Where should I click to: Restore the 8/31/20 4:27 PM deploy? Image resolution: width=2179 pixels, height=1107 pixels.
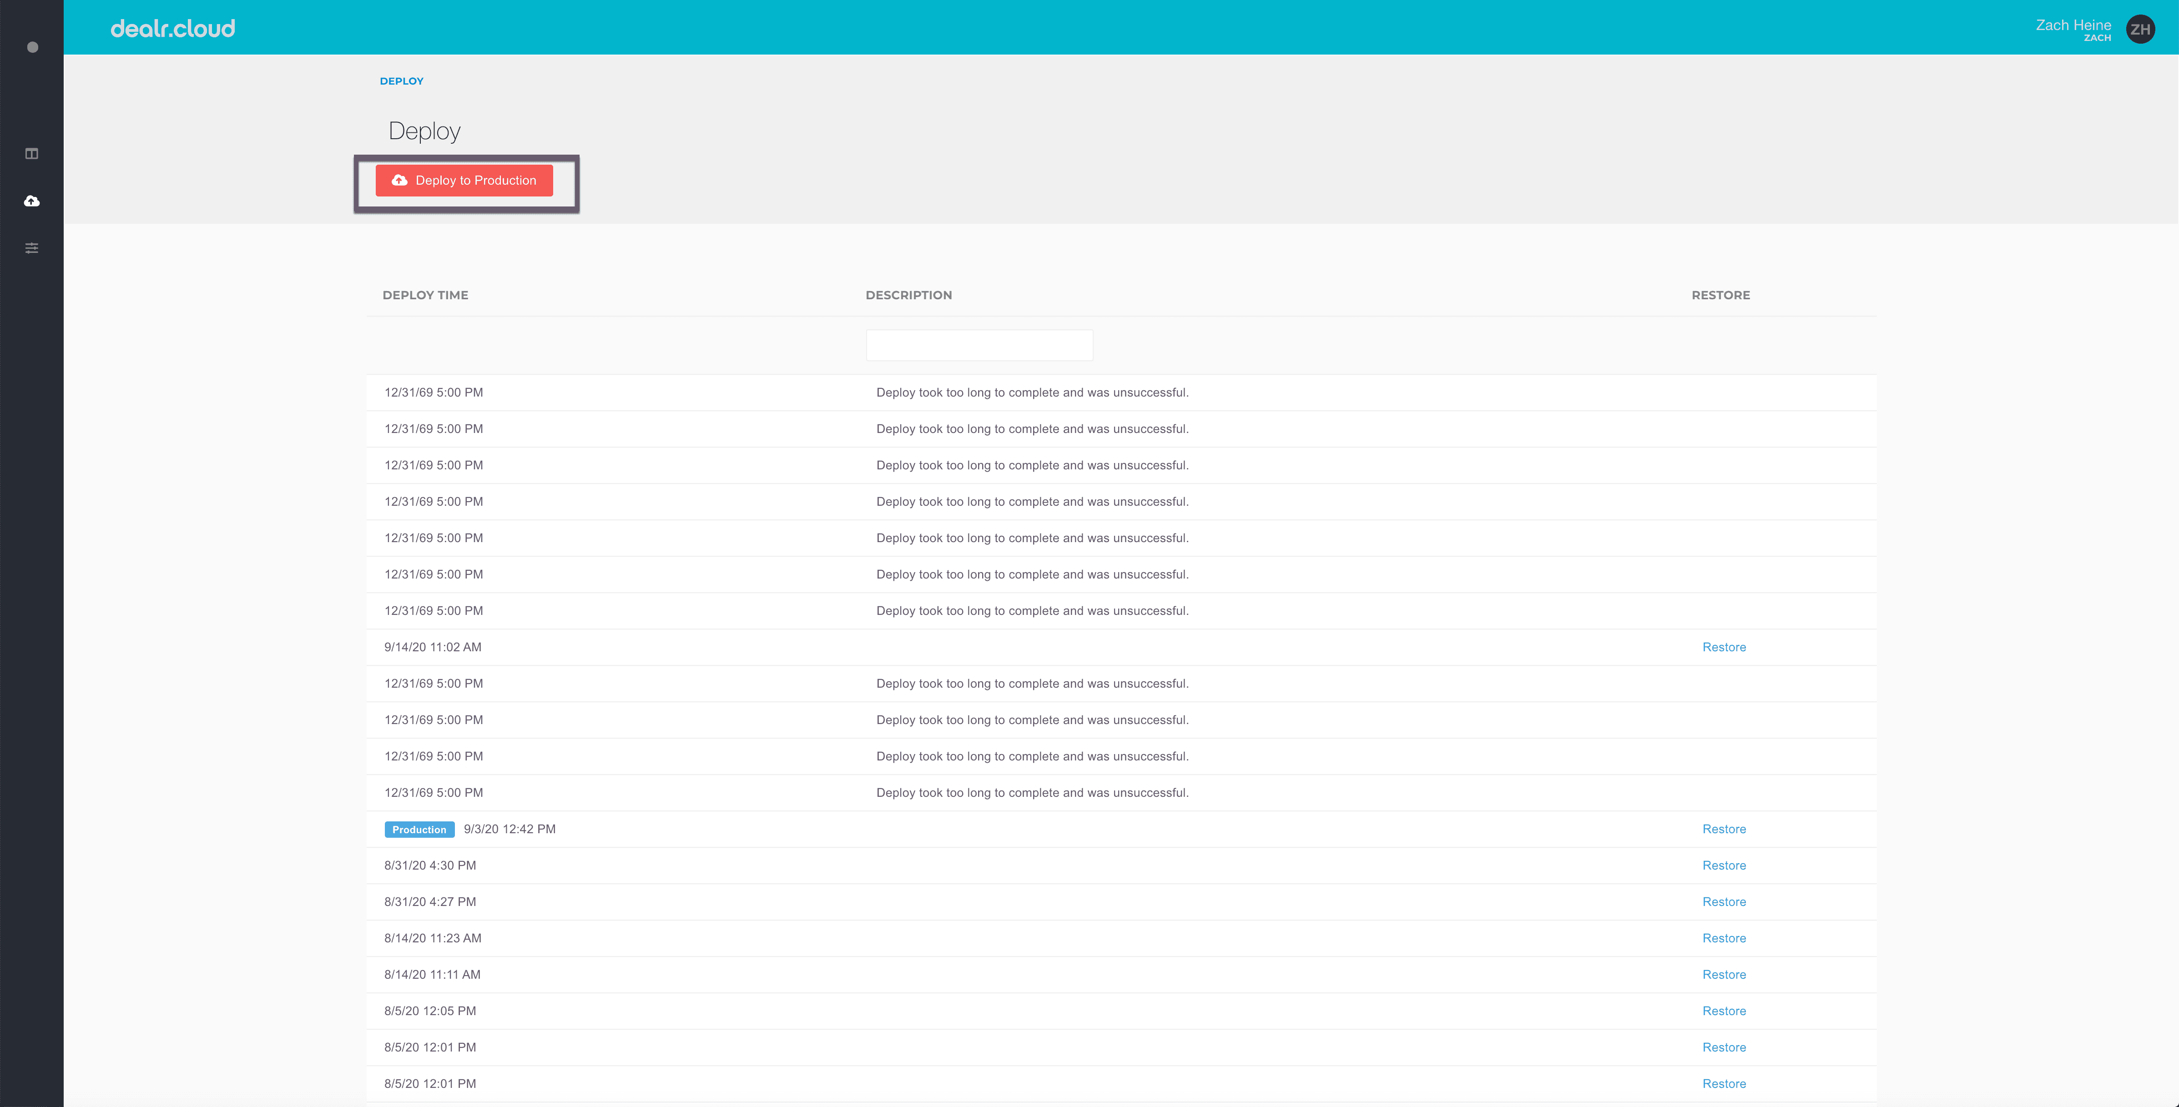coord(1723,901)
